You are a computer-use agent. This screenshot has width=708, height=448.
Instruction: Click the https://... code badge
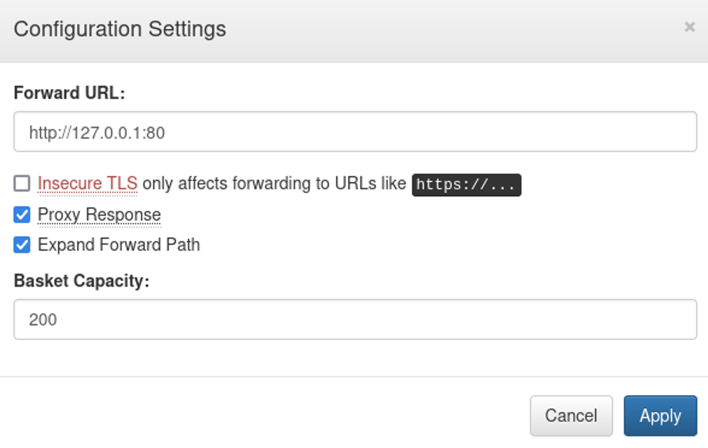point(466,185)
